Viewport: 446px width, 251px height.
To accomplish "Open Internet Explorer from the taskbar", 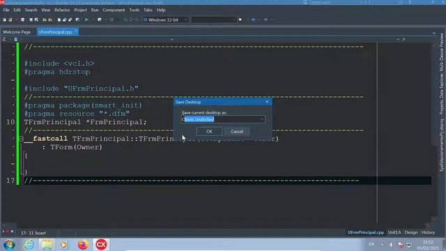I will 29,245.
